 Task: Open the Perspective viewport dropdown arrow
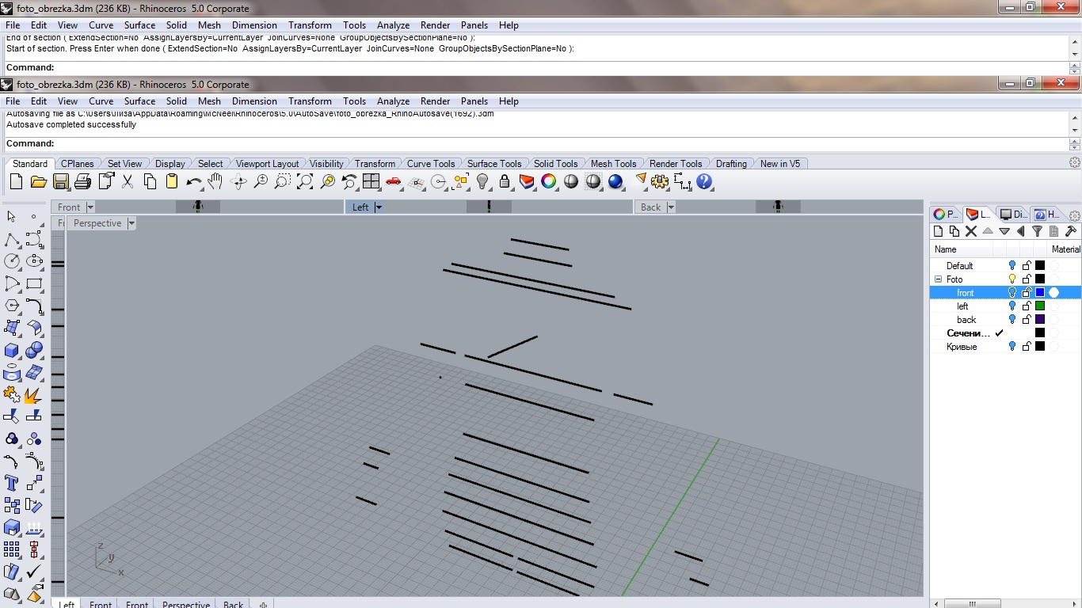pos(131,223)
